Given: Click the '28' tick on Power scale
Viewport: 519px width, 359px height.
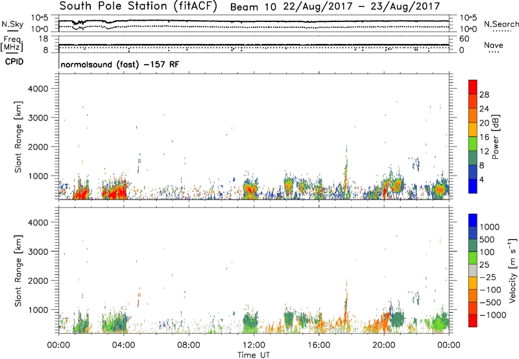Looking at the screenshot, I should 484,95.
